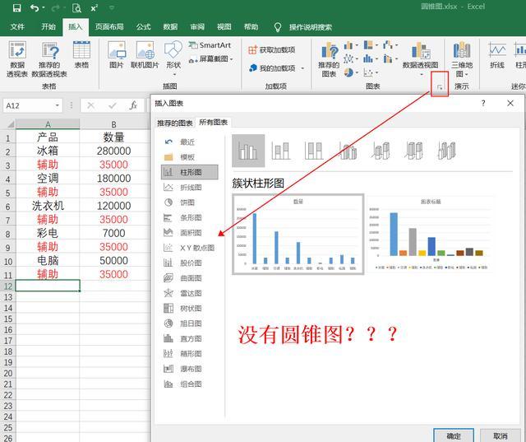Select Templates (模板) in chart type list
The height and width of the screenshot is (442, 526).
(190, 157)
